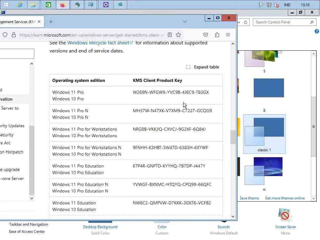Image resolution: width=320 pixels, height=240 pixels.
Task: Click the muted speaker tray icon
Action: [x=277, y=5]
